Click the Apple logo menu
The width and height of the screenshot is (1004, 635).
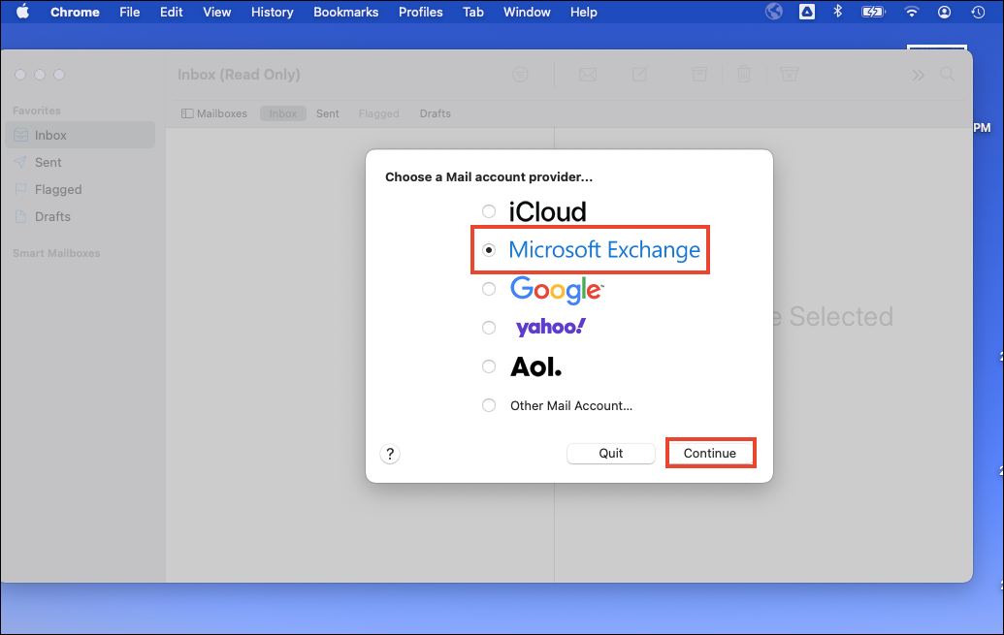[x=22, y=13]
